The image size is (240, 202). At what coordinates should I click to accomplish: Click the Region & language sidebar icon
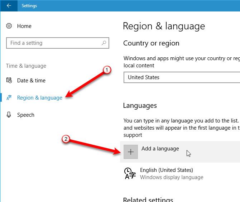coord(9,98)
